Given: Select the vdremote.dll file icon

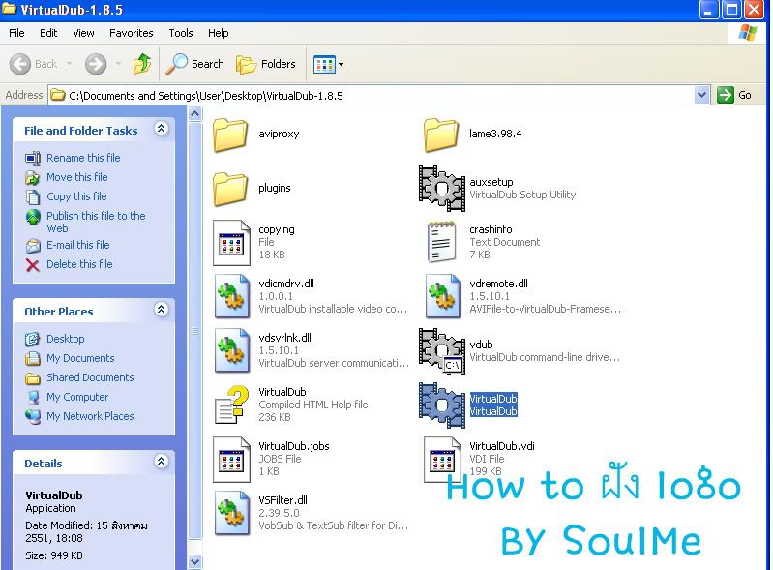Looking at the screenshot, I should pos(443,296).
